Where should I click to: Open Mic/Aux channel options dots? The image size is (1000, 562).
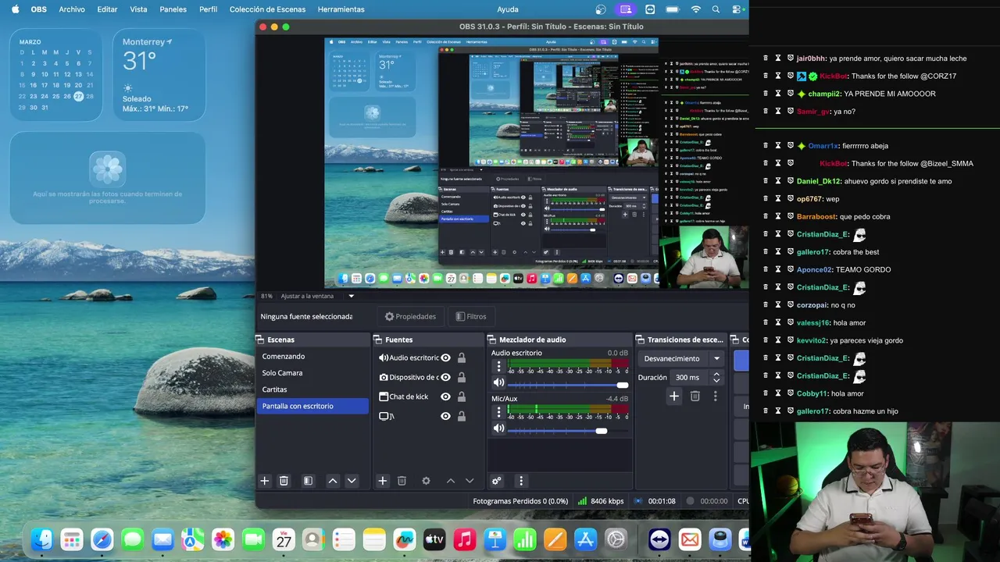pyautogui.click(x=498, y=412)
